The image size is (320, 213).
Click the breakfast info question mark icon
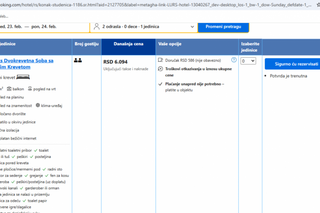click(234, 60)
